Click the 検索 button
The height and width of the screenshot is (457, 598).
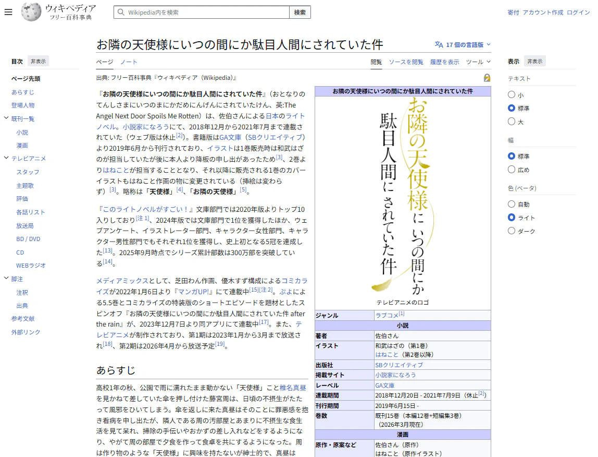300,12
